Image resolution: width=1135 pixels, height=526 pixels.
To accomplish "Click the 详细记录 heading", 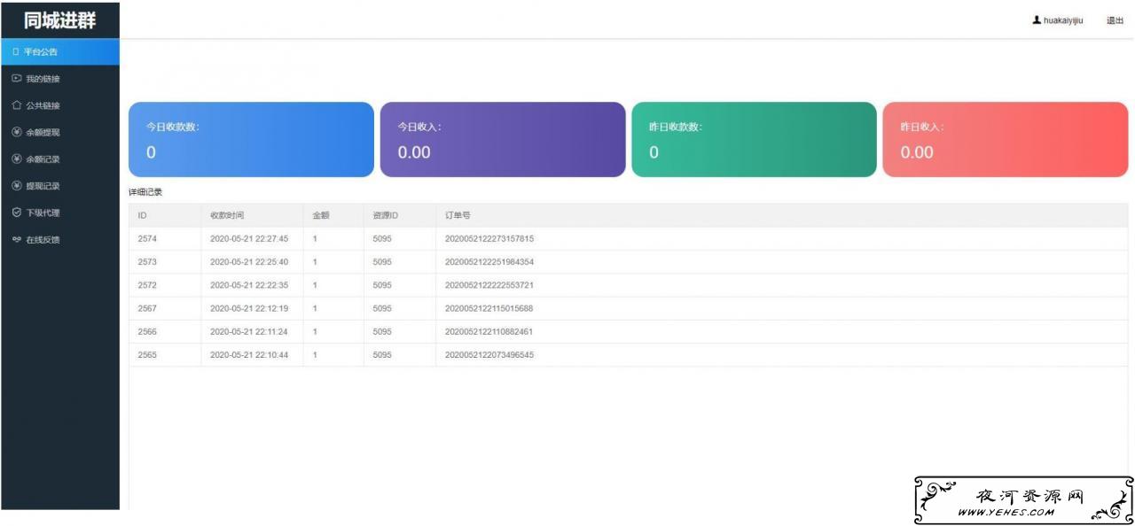I will 145,192.
